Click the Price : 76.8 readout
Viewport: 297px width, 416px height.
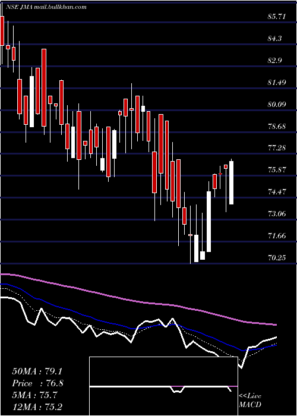click(x=37, y=383)
